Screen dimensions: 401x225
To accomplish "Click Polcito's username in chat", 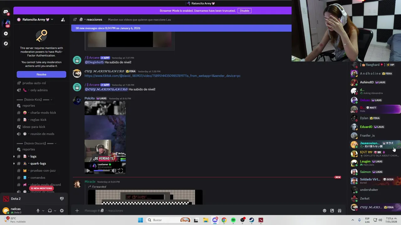I will tap(90, 98).
